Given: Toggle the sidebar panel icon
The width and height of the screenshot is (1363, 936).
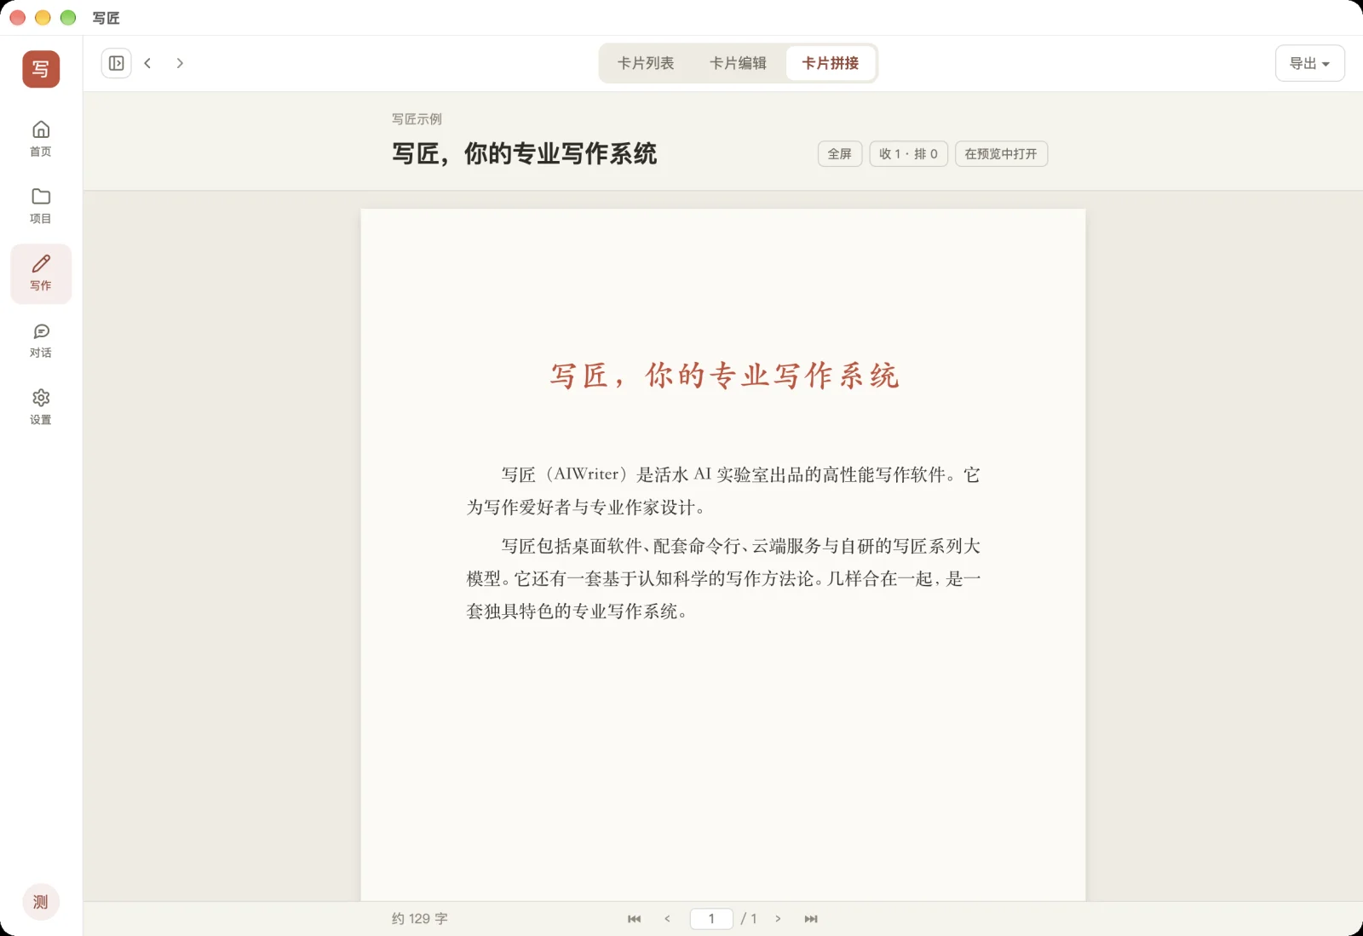Looking at the screenshot, I should click(117, 63).
